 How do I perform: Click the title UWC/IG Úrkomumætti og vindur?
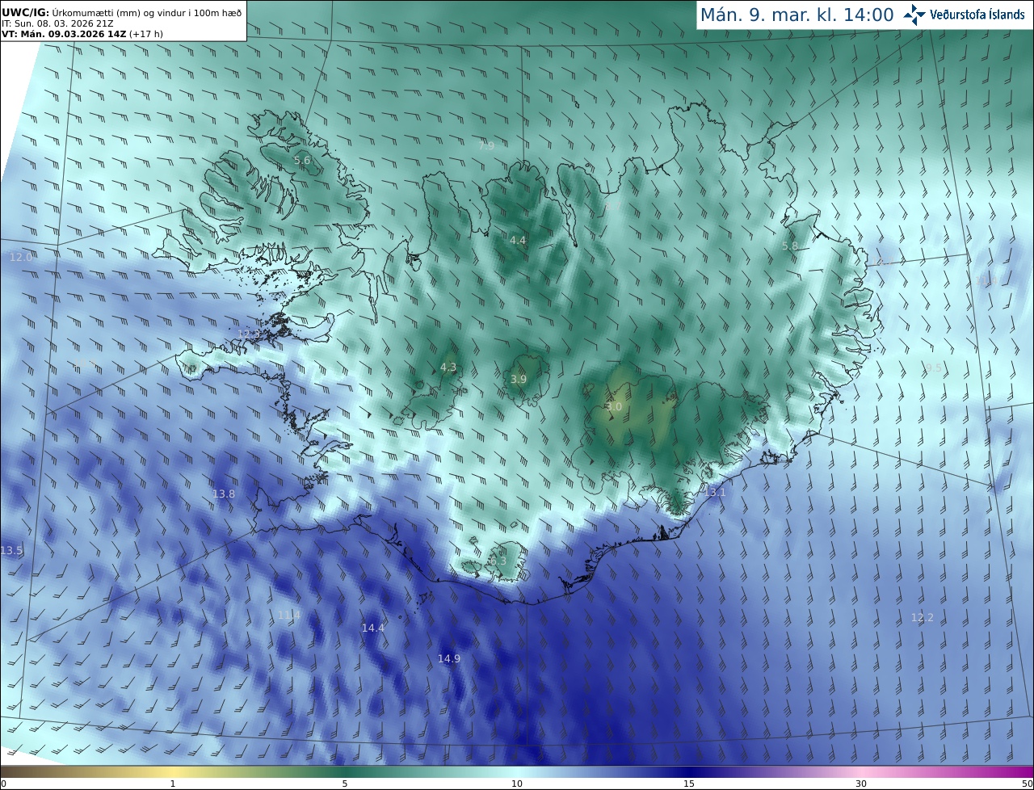(x=121, y=12)
